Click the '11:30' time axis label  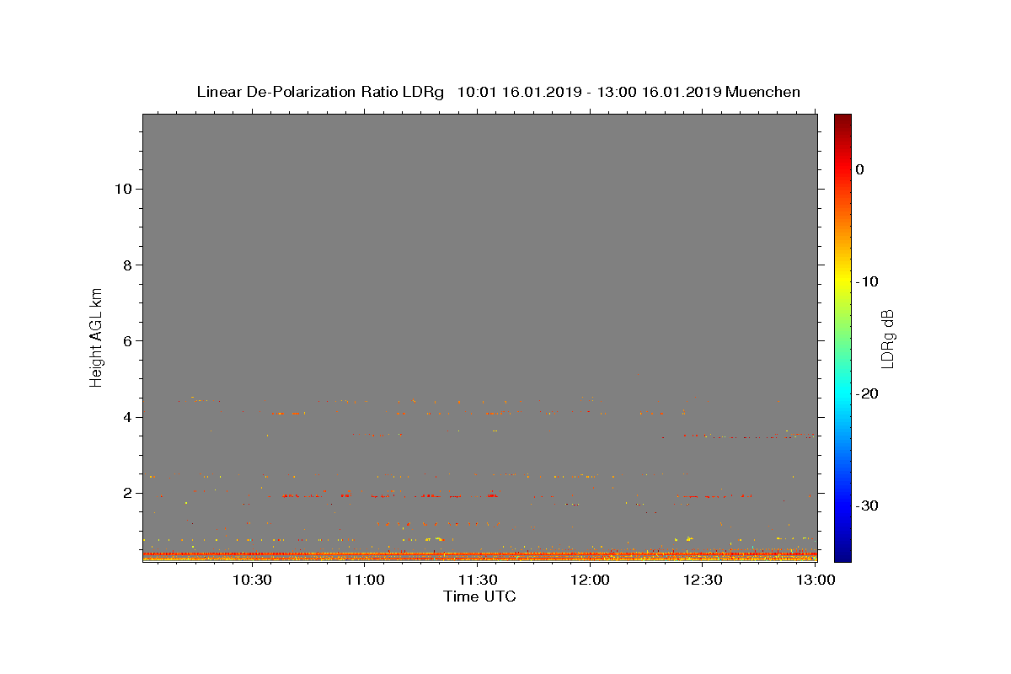478,580
